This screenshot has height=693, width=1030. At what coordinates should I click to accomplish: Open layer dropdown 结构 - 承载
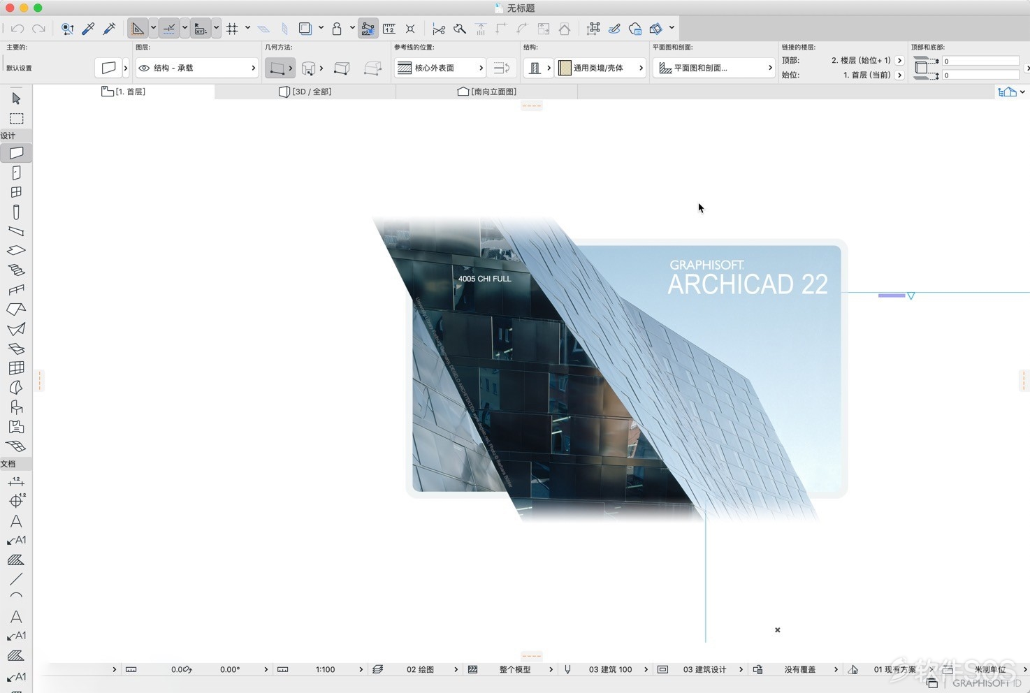point(196,68)
